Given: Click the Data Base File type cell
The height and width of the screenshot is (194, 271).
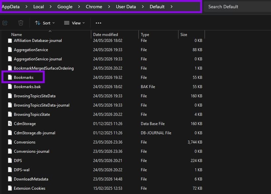Looking at the screenshot, I should [153, 124].
